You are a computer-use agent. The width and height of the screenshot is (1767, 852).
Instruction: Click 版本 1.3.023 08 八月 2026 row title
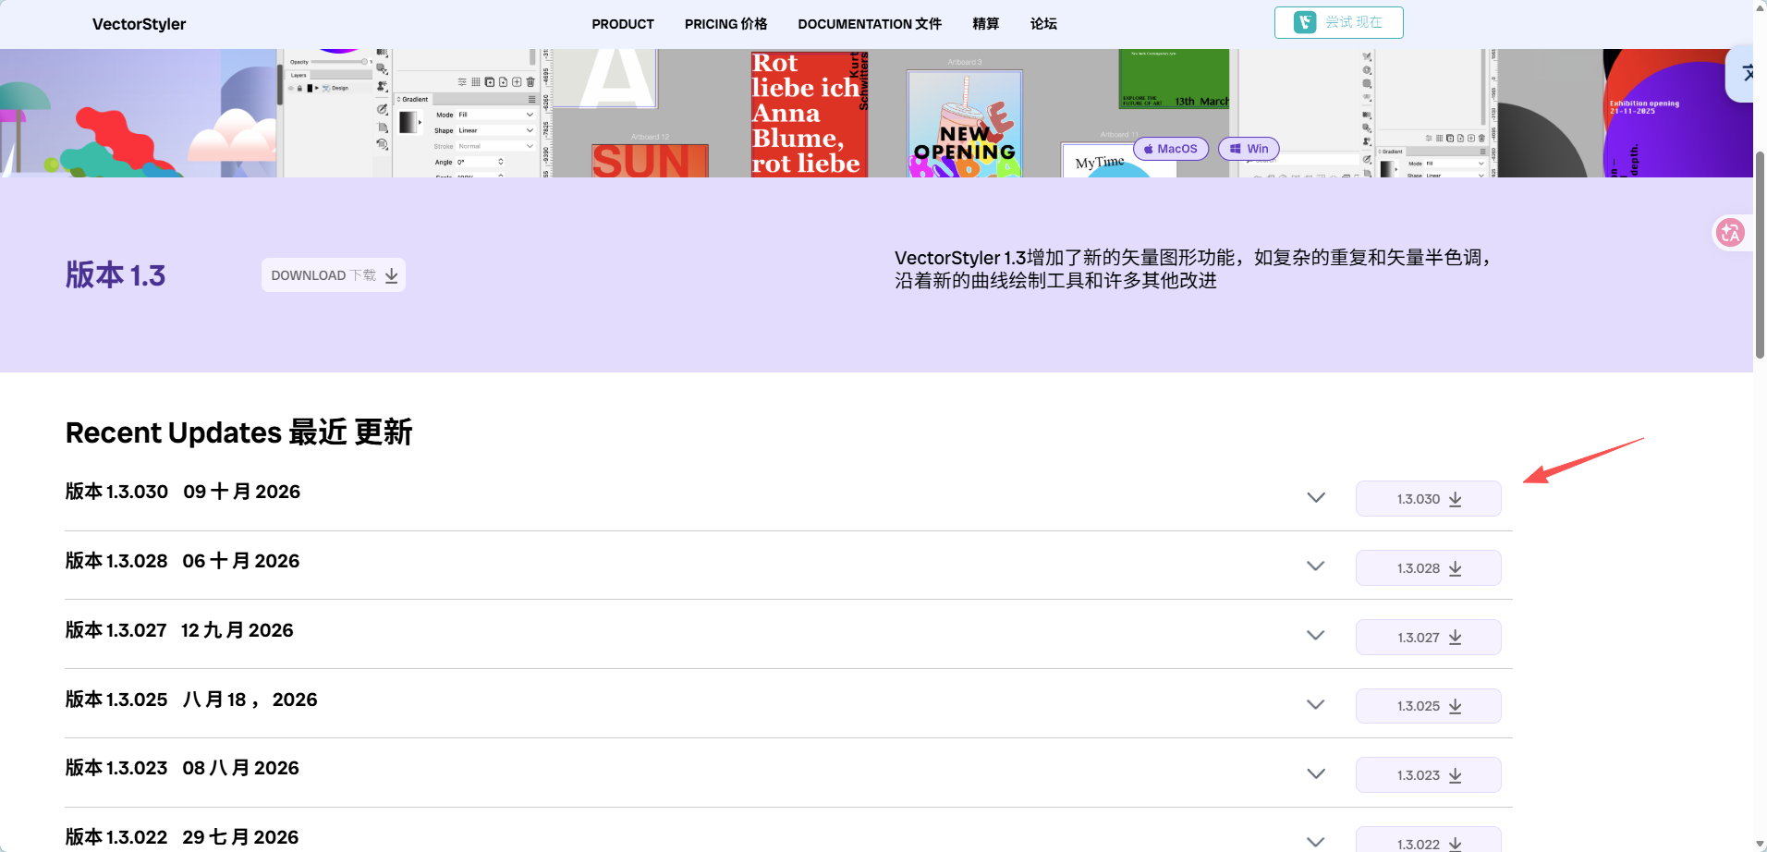point(182,768)
